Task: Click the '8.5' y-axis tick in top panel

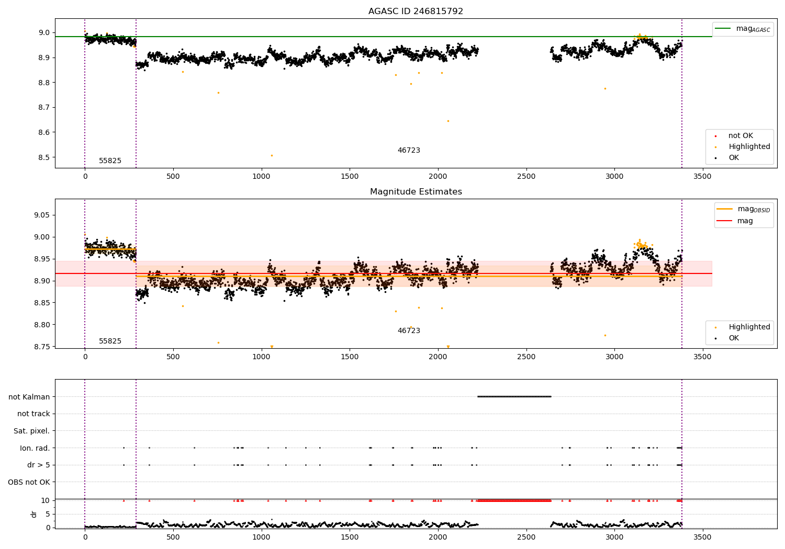Action: 44,157
